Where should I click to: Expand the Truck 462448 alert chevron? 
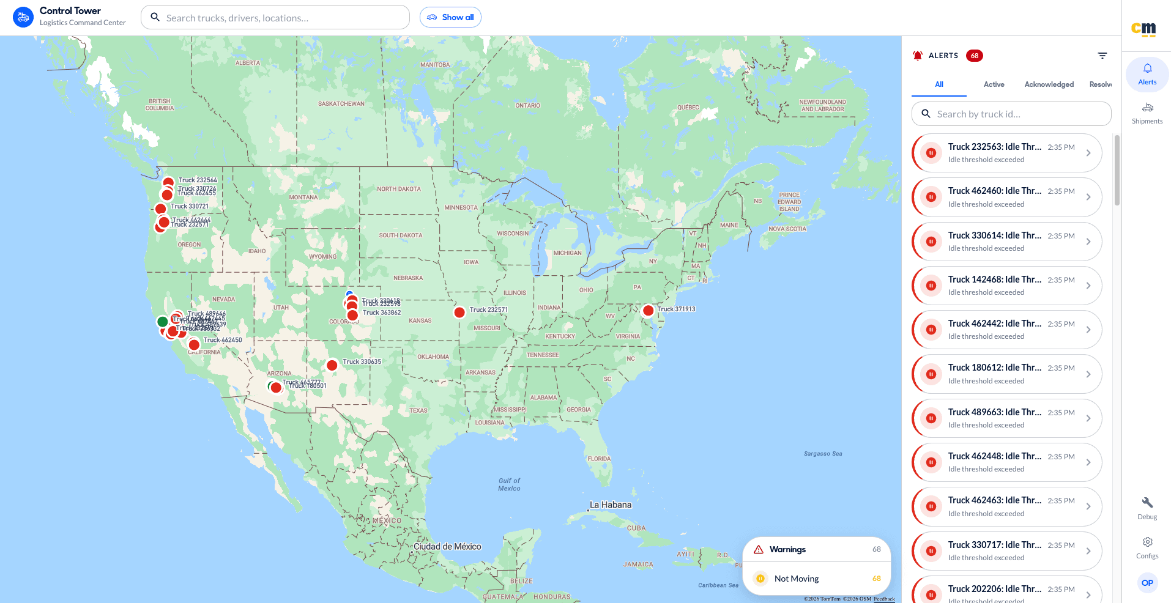[x=1088, y=462]
